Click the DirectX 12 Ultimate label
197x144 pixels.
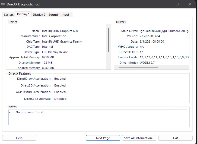(38, 99)
